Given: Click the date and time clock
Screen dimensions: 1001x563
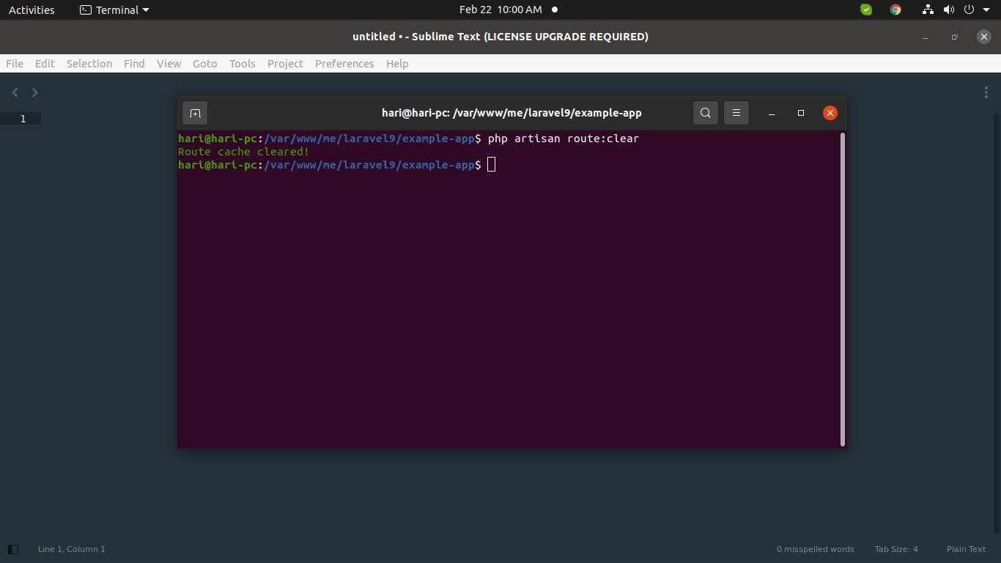Looking at the screenshot, I should (500, 10).
